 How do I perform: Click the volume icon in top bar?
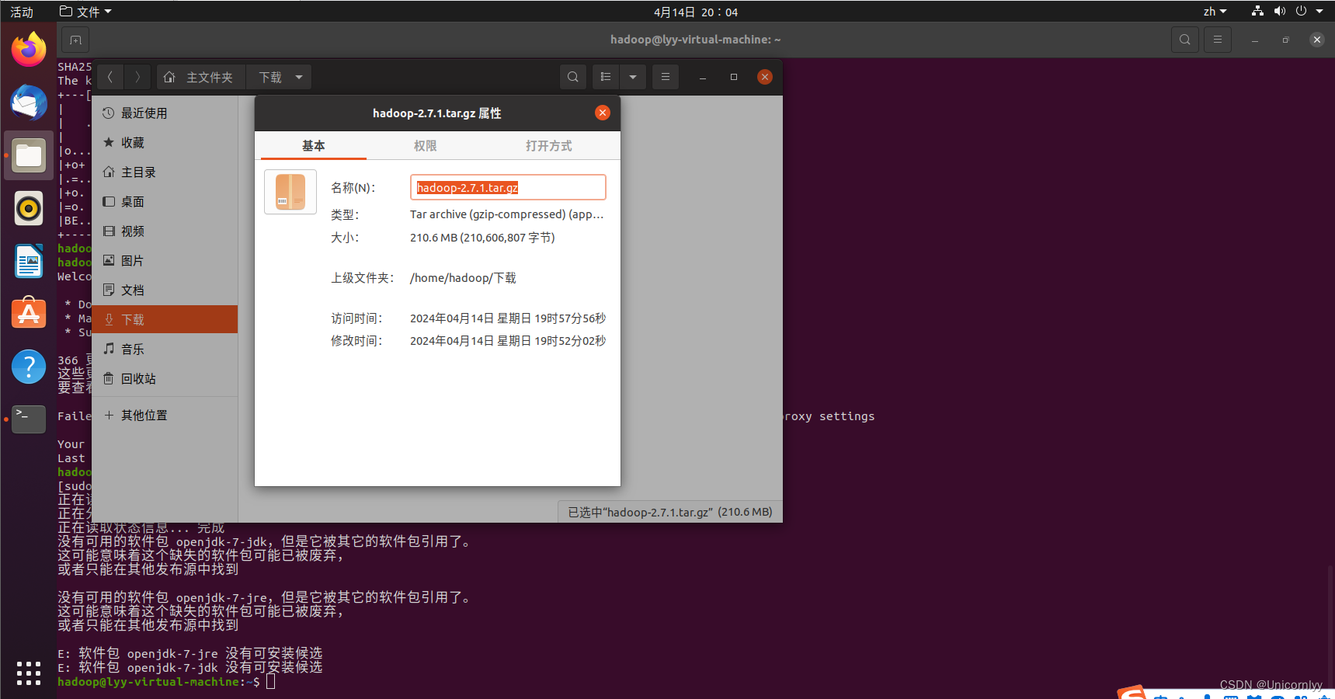(1280, 11)
